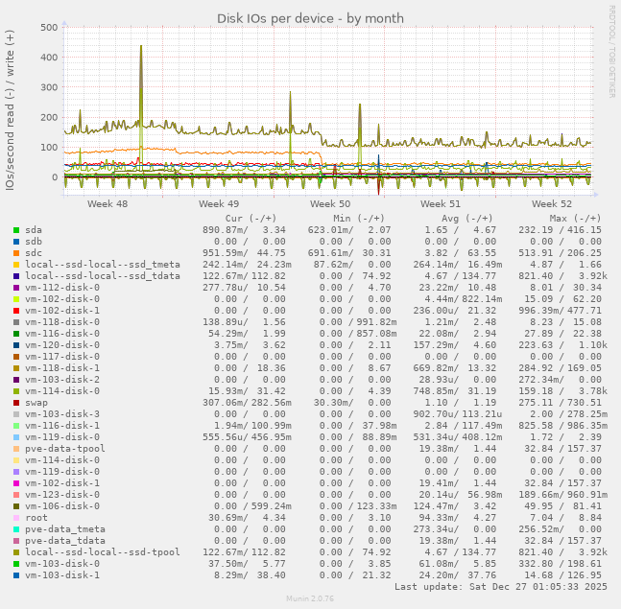This screenshot has height=609, width=621.
Task: Click root's current value '30.69m/ 4.34'
Action: pyautogui.click(x=247, y=518)
